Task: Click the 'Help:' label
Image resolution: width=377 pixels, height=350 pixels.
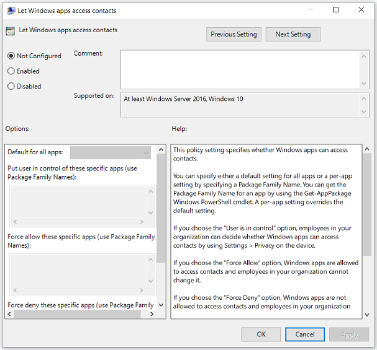Action: coord(179,128)
